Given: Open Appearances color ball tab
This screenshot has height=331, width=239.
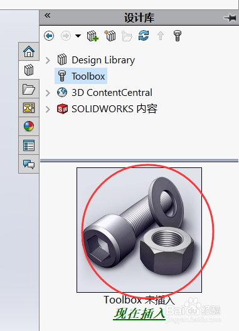Looking at the screenshot, I should (29, 127).
